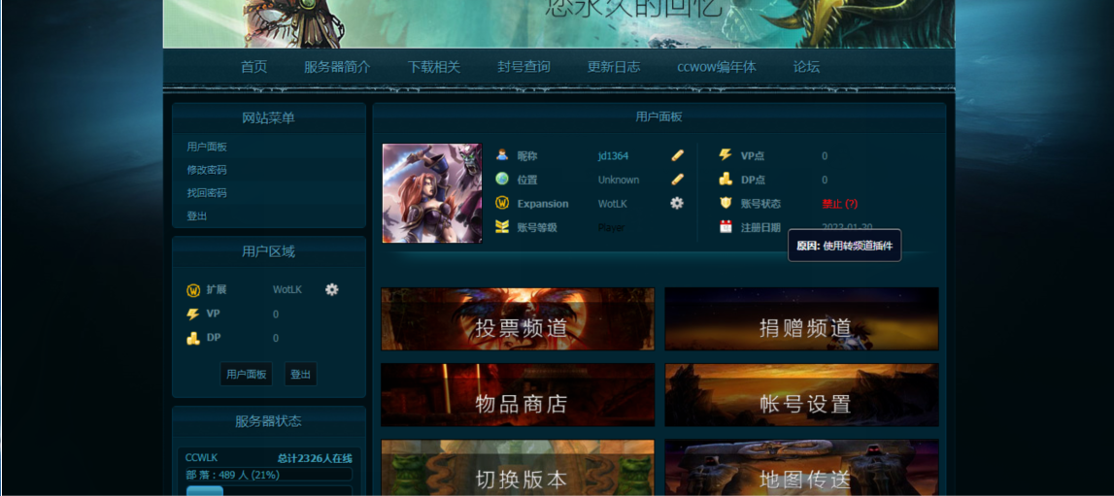The width and height of the screenshot is (1114, 496).
Task: Open the 投票频道 banner
Action: pyautogui.click(x=518, y=318)
